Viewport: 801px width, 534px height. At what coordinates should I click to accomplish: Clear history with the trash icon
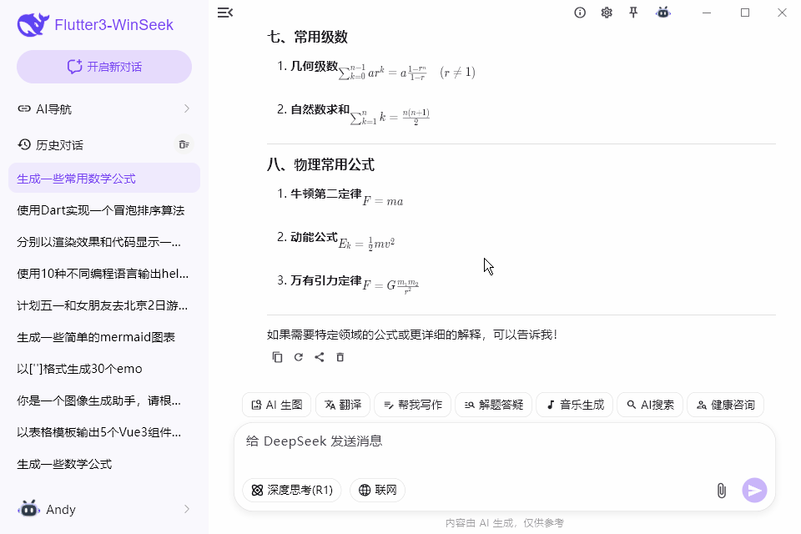coord(184,144)
